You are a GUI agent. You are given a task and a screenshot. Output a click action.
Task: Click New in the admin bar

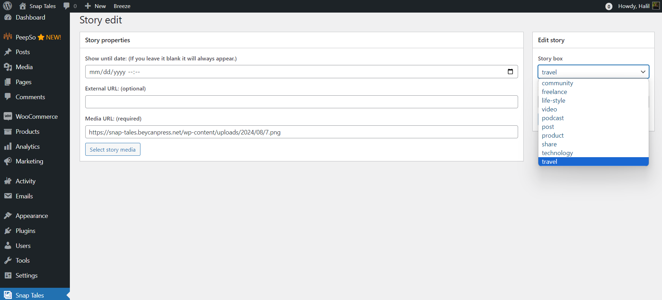tap(100, 6)
